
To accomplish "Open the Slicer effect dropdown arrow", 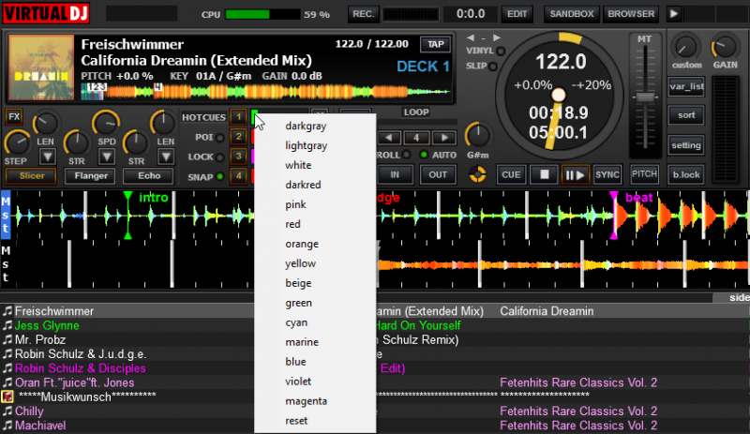I will (x=48, y=157).
